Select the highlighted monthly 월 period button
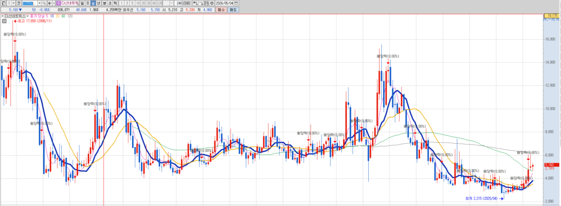Viewport: 561px width, 206px height. pyautogui.click(x=93, y=3)
